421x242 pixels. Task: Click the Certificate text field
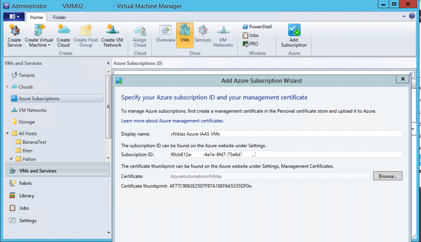click(x=270, y=176)
